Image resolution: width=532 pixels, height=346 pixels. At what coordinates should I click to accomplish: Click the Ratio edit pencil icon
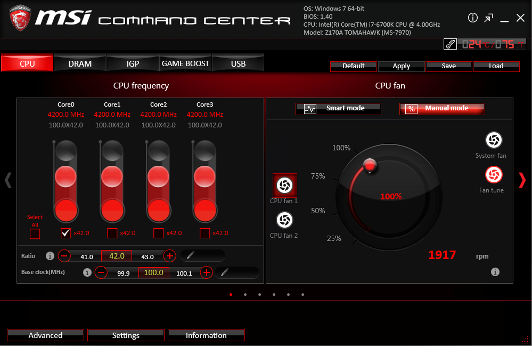point(191,256)
